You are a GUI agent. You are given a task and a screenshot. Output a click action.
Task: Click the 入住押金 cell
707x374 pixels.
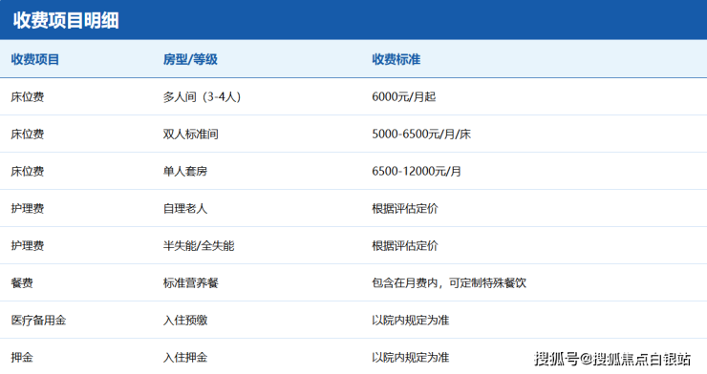185,358
